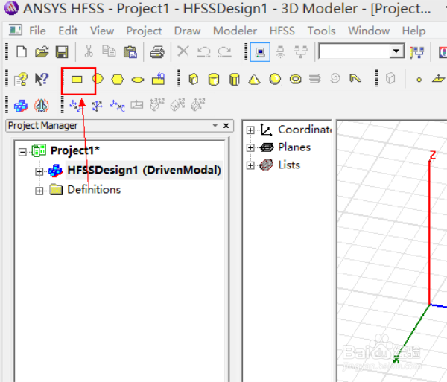
Task: Expand the Lists node
Action: (x=250, y=165)
